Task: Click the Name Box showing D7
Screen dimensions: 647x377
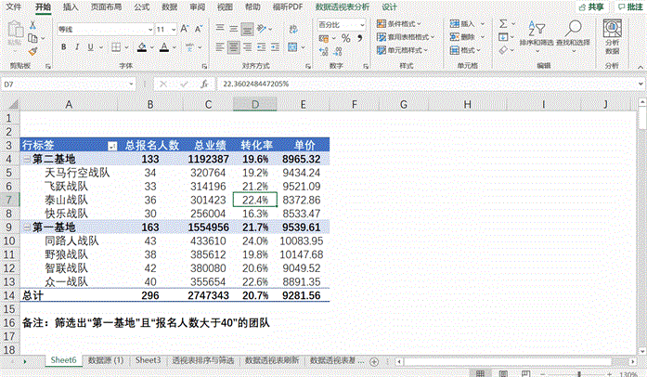Action: pyautogui.click(x=37, y=84)
